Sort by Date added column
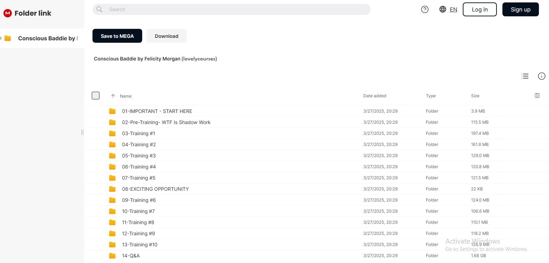This screenshot has width=549, height=263. coord(374,96)
